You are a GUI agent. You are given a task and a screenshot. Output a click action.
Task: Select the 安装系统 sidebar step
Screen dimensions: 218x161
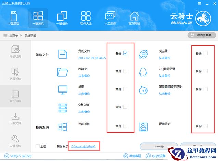15,141
